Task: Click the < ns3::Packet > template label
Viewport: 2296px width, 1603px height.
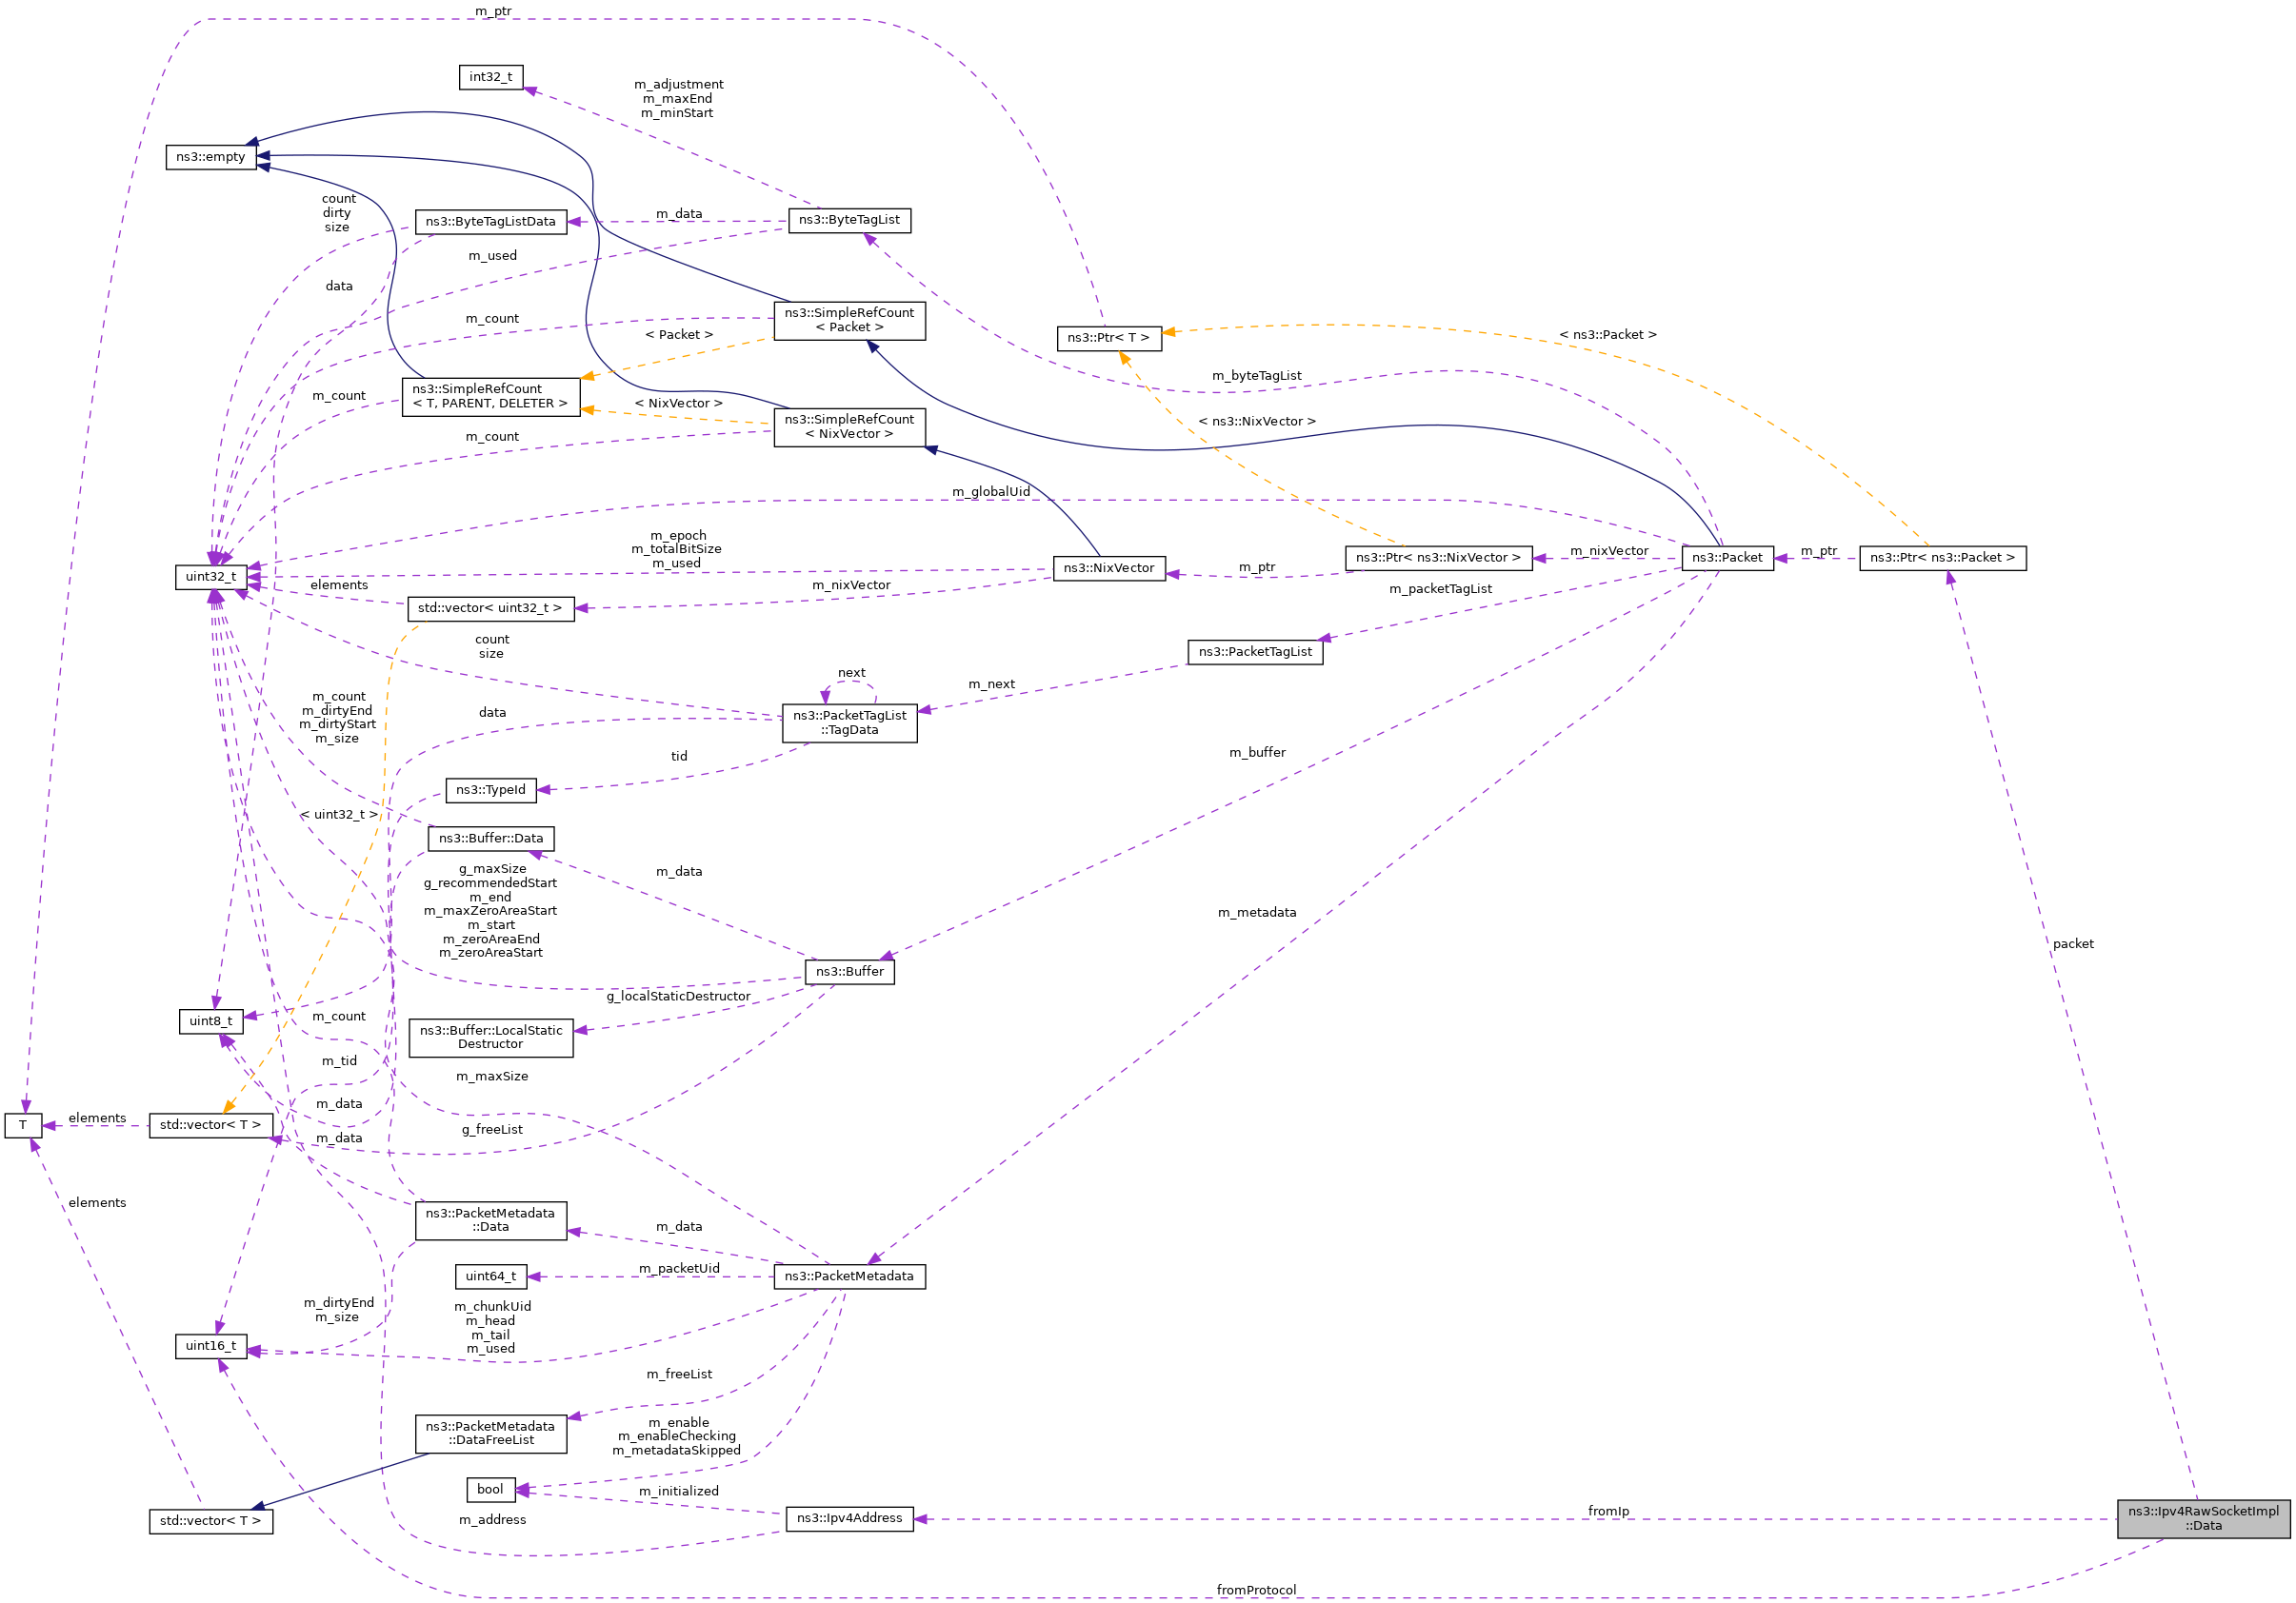Action: pos(1608,335)
